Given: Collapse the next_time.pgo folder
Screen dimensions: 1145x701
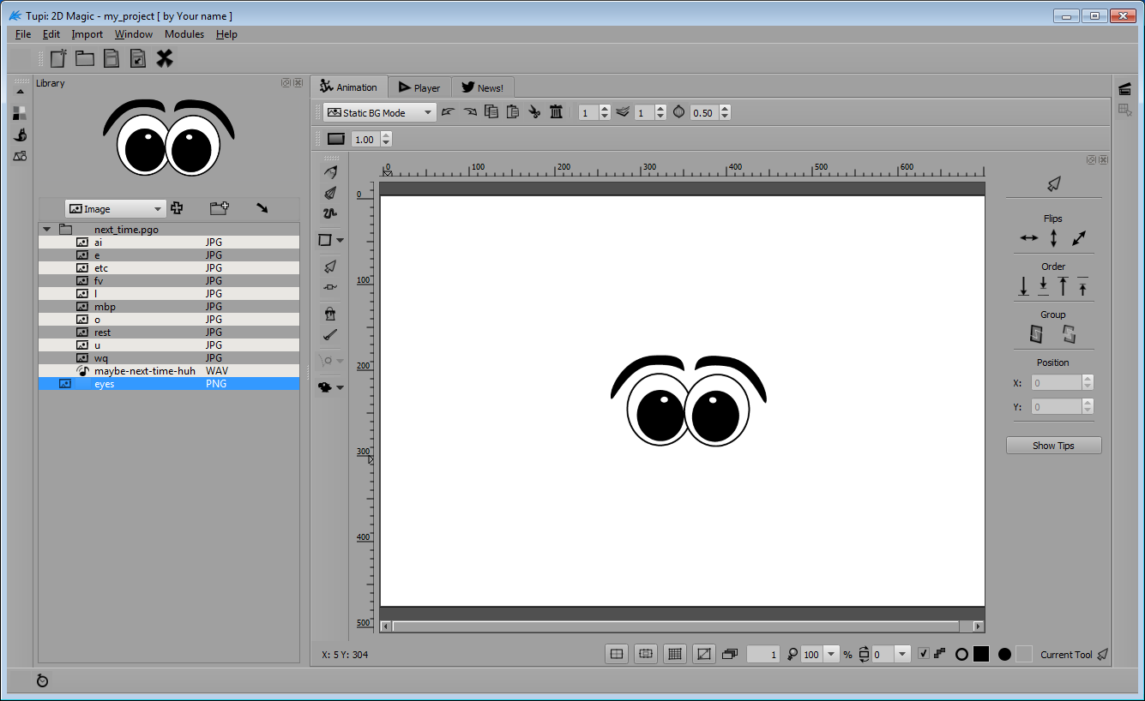Looking at the screenshot, I should pos(47,230).
